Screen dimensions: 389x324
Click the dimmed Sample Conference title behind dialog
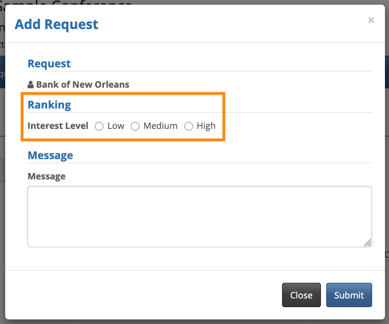(70, 3)
